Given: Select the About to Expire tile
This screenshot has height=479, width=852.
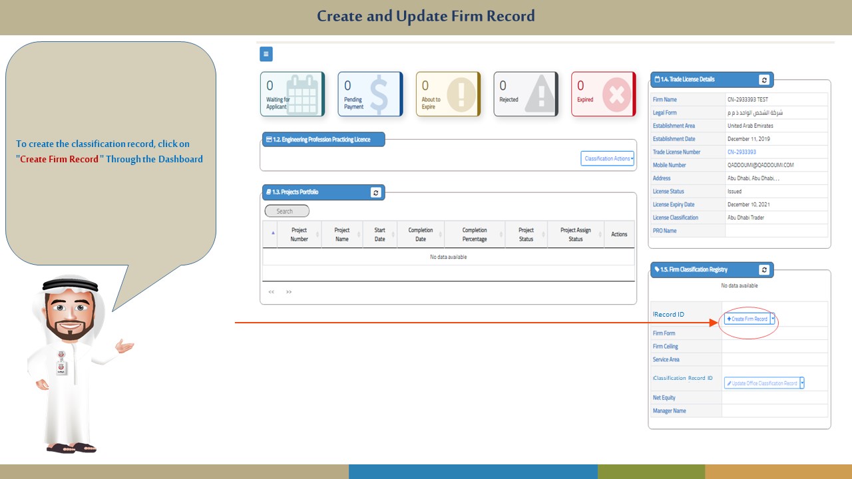Looking at the screenshot, I should (447, 94).
